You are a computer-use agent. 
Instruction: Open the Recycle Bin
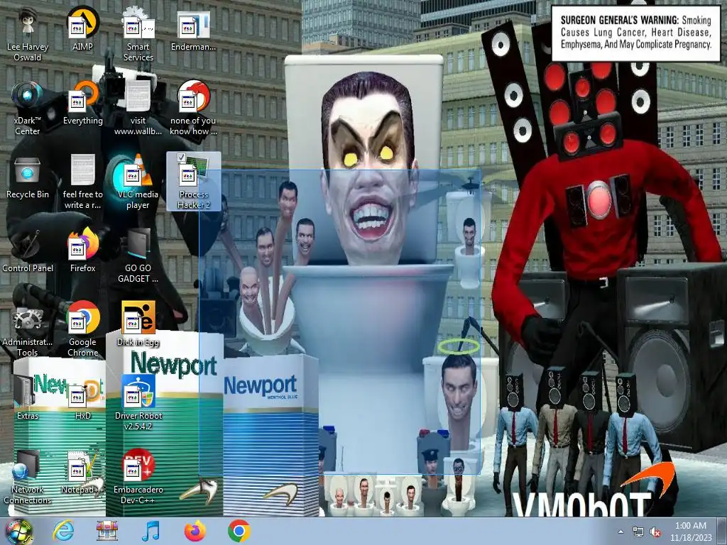tap(28, 177)
